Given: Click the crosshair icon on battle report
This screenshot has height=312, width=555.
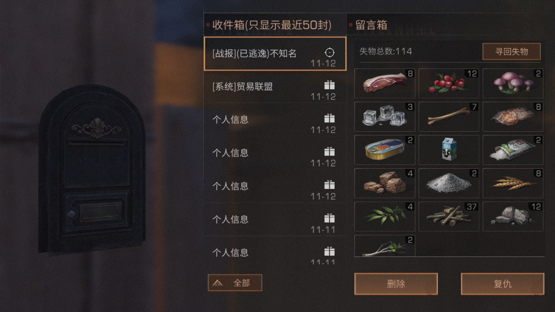Looking at the screenshot, I should coord(329,52).
